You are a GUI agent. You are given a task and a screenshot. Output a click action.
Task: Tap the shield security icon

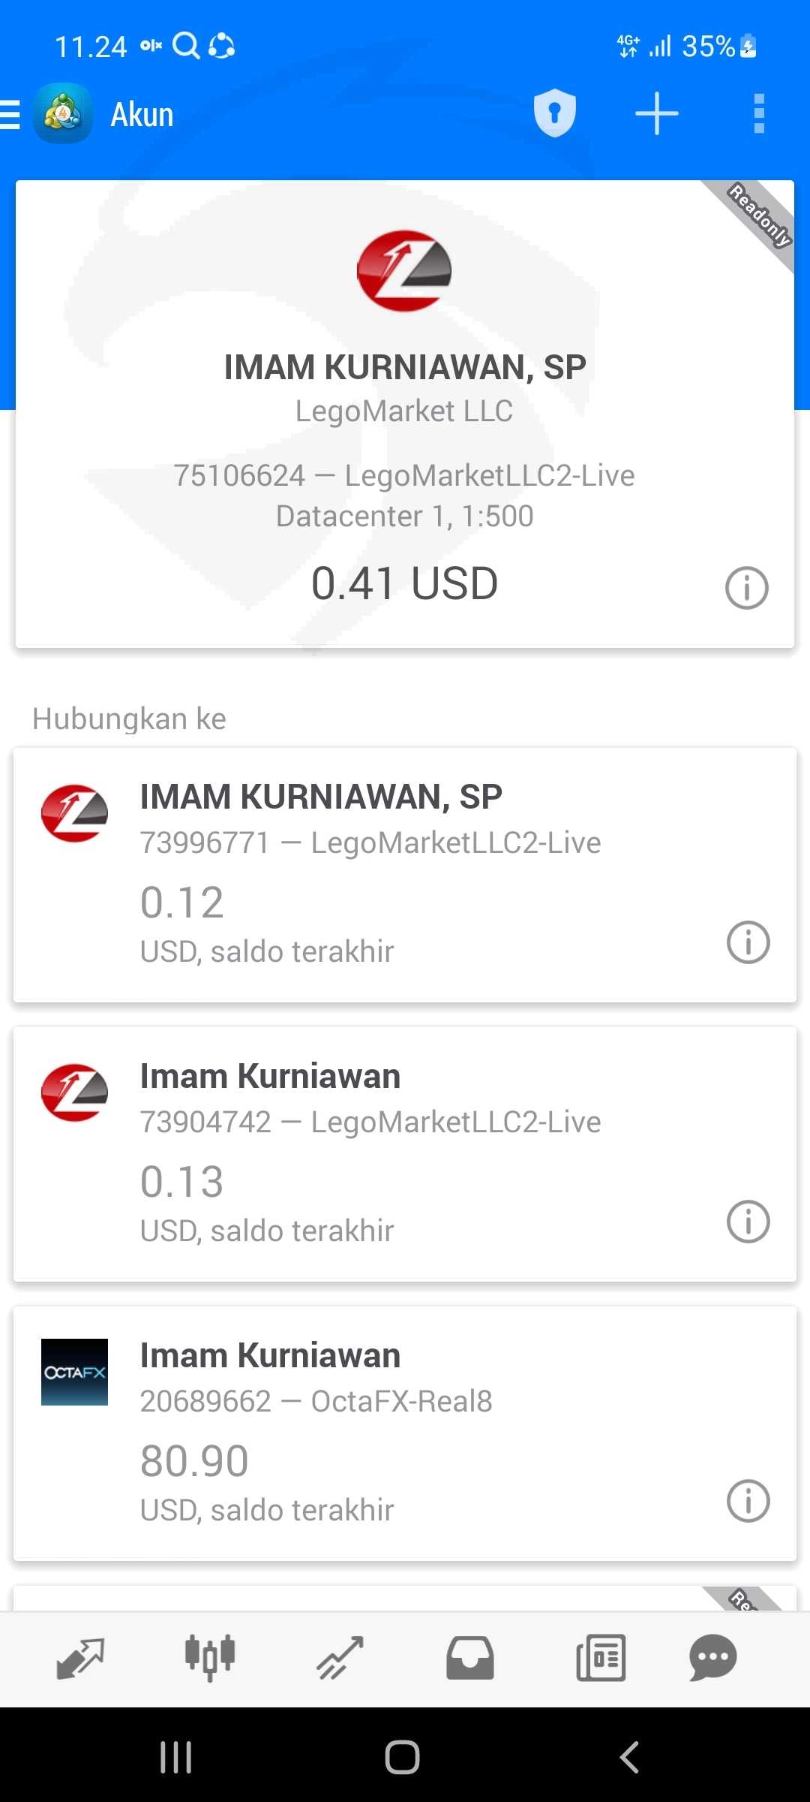[554, 114]
